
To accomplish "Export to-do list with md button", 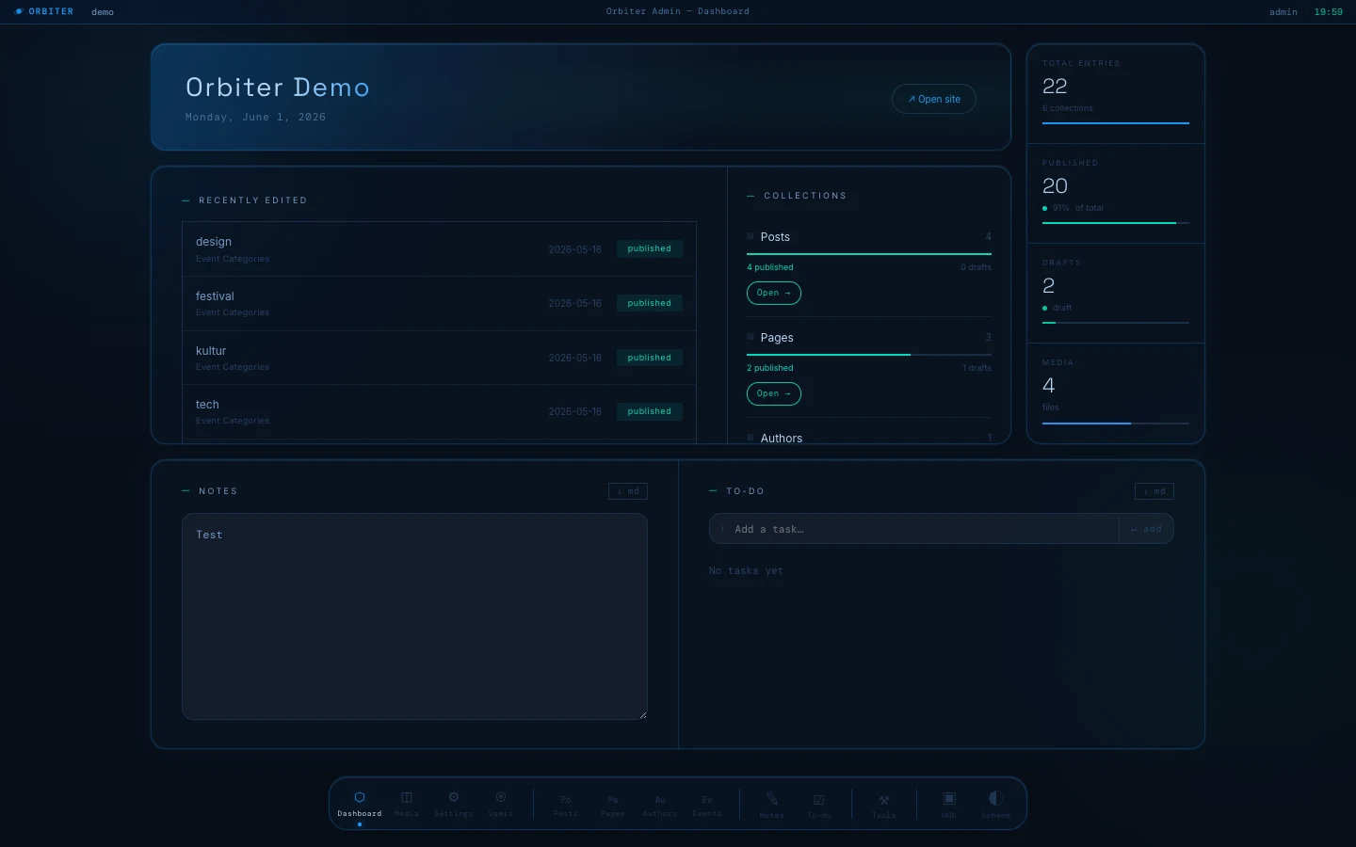I will pyautogui.click(x=1154, y=491).
